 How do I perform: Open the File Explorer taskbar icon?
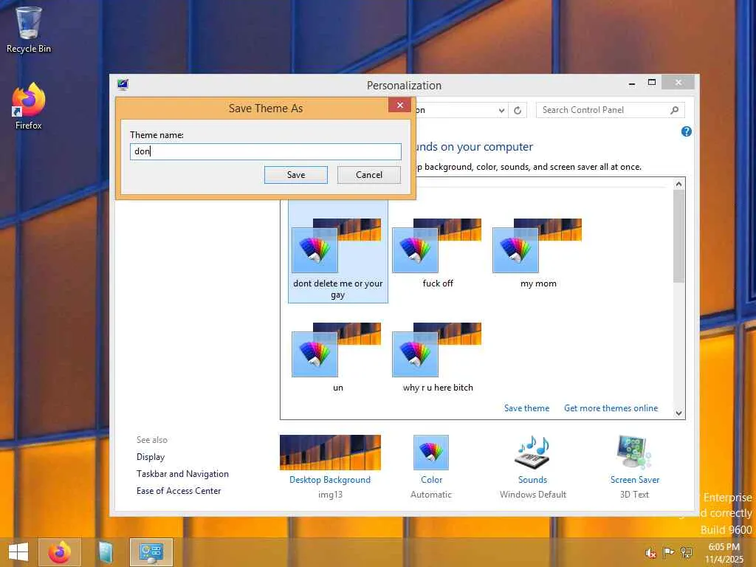tap(105, 552)
